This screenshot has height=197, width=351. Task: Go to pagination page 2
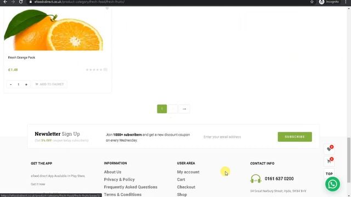point(173,109)
